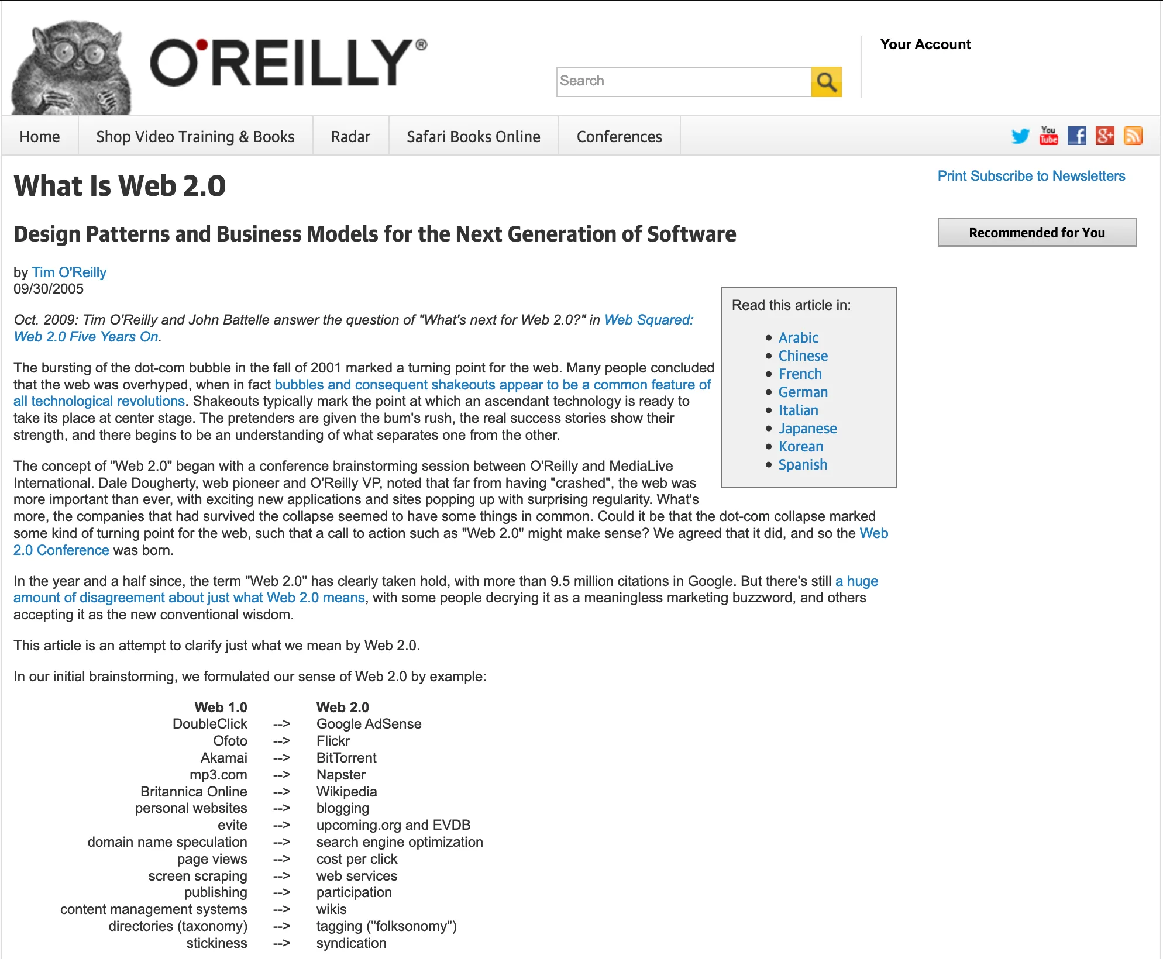Open the RSS feed icon
Image resolution: width=1163 pixels, height=959 pixels.
1133,136
